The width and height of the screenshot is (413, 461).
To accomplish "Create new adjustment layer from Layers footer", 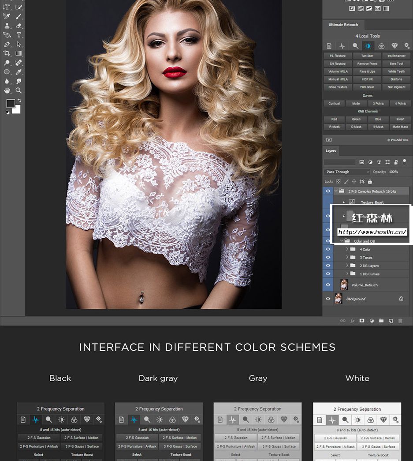I will click(x=372, y=321).
